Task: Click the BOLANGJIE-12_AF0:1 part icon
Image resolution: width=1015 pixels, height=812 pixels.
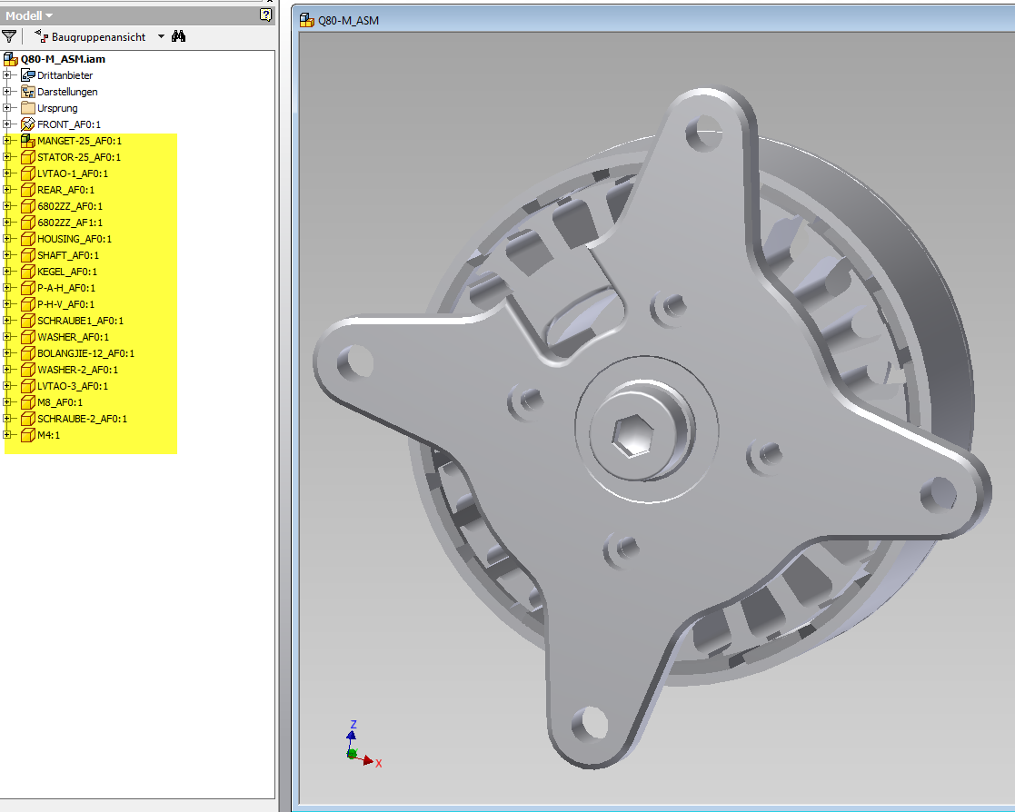Action: tap(28, 353)
